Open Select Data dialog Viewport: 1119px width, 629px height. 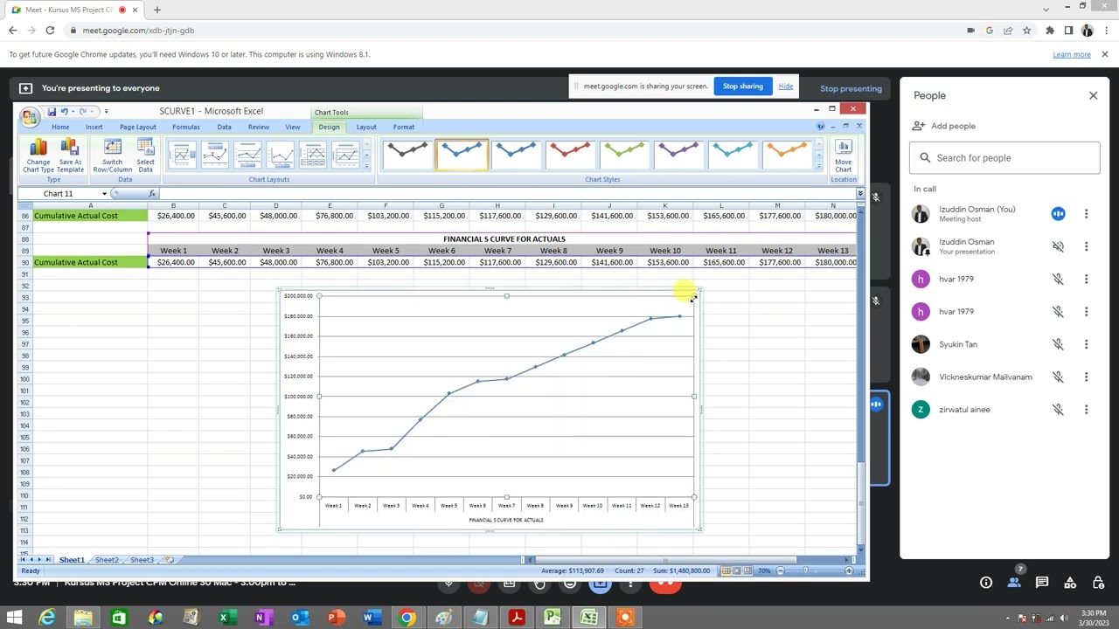[x=146, y=156]
